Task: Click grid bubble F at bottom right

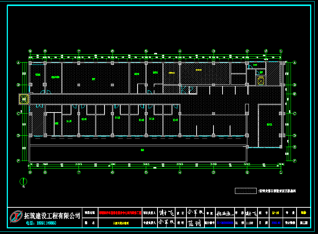Action: (295, 161)
